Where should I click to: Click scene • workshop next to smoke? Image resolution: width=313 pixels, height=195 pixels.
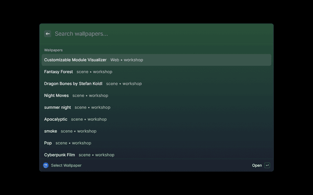[78, 131]
